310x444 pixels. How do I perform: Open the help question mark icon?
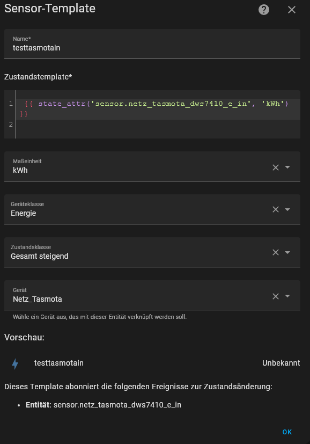pyautogui.click(x=264, y=10)
